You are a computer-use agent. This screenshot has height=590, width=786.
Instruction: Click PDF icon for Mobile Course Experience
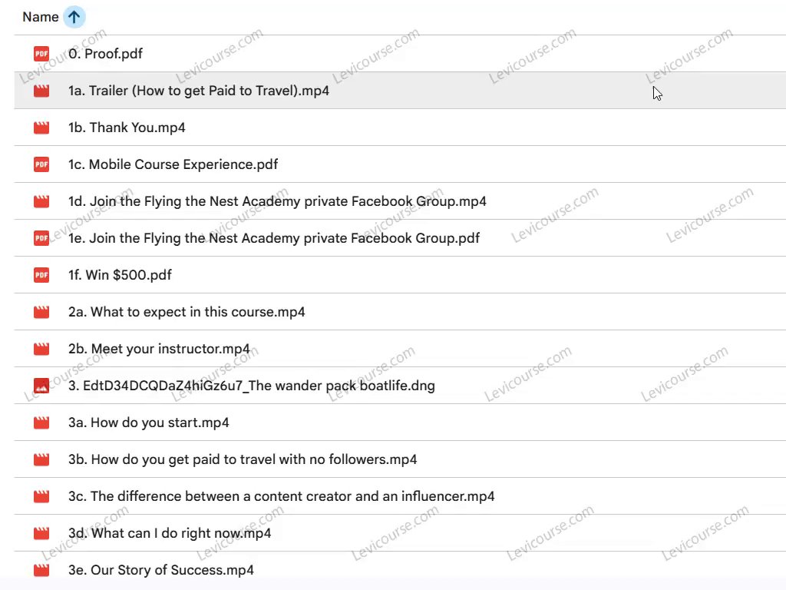click(x=41, y=164)
